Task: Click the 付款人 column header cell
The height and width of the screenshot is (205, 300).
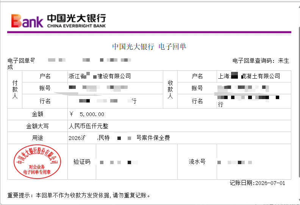Action: coord(15,89)
